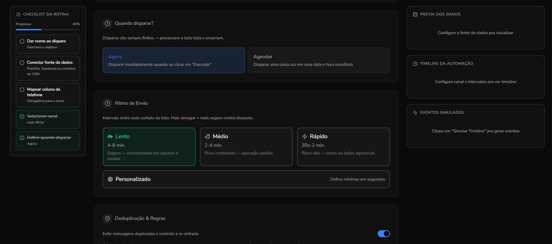Click 'Configure canal e intervalos pra ver timeline'
The height and width of the screenshot is (244, 552).
click(x=476, y=82)
